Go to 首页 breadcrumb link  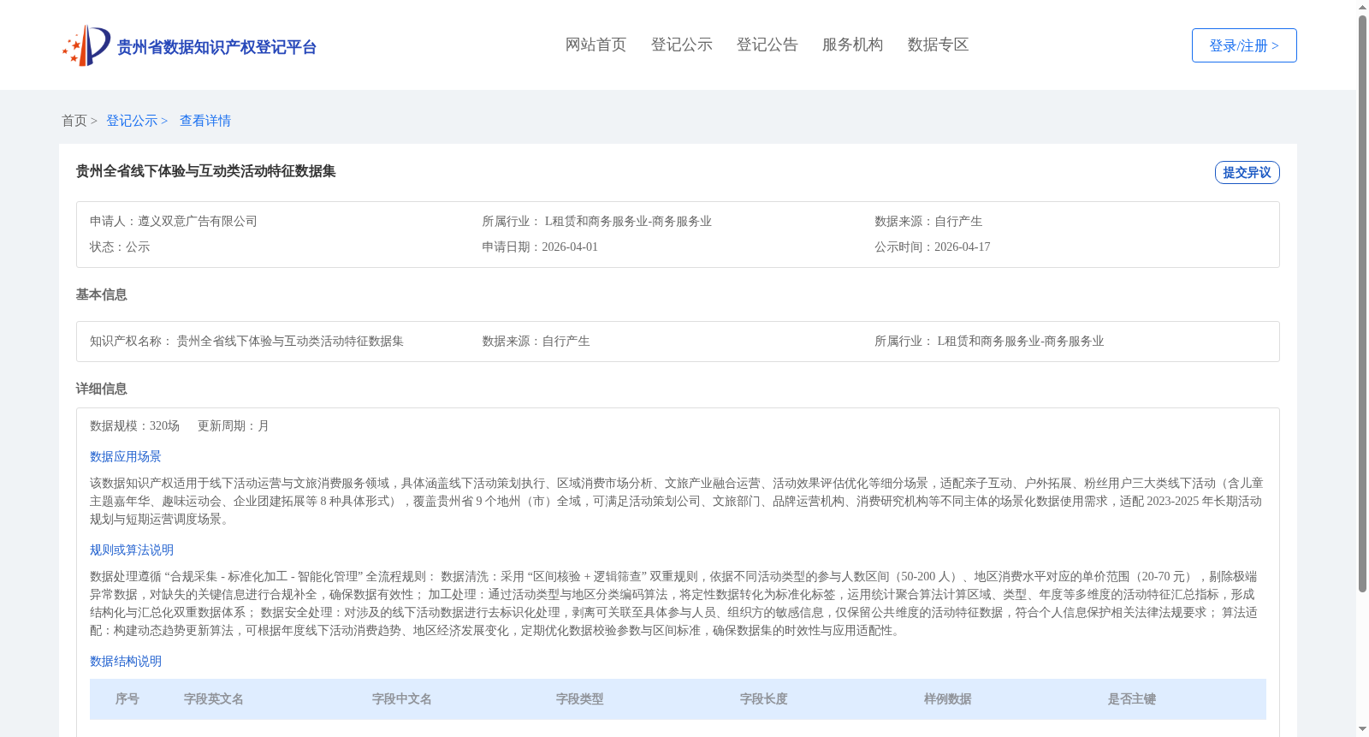coord(74,121)
